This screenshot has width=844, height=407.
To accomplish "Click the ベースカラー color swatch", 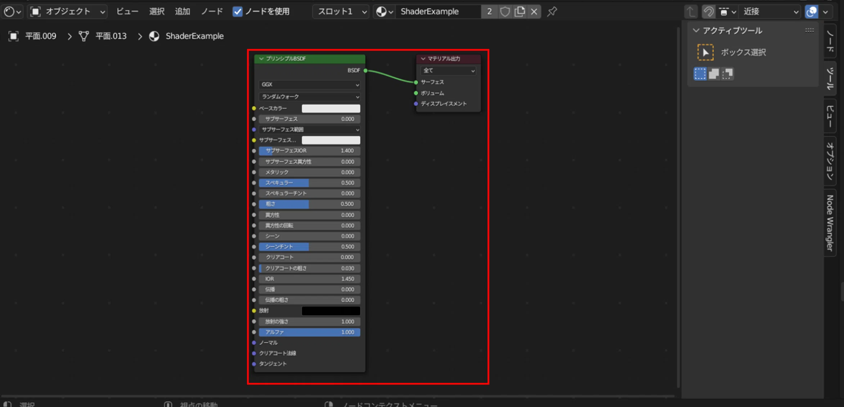I will [x=331, y=108].
